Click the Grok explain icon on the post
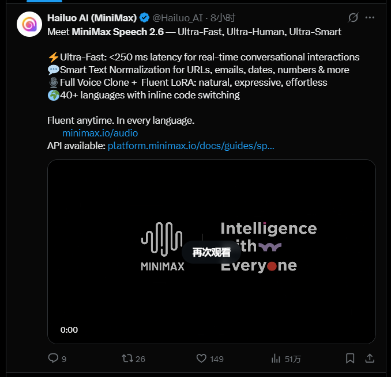The height and width of the screenshot is (377, 391). coord(354,18)
